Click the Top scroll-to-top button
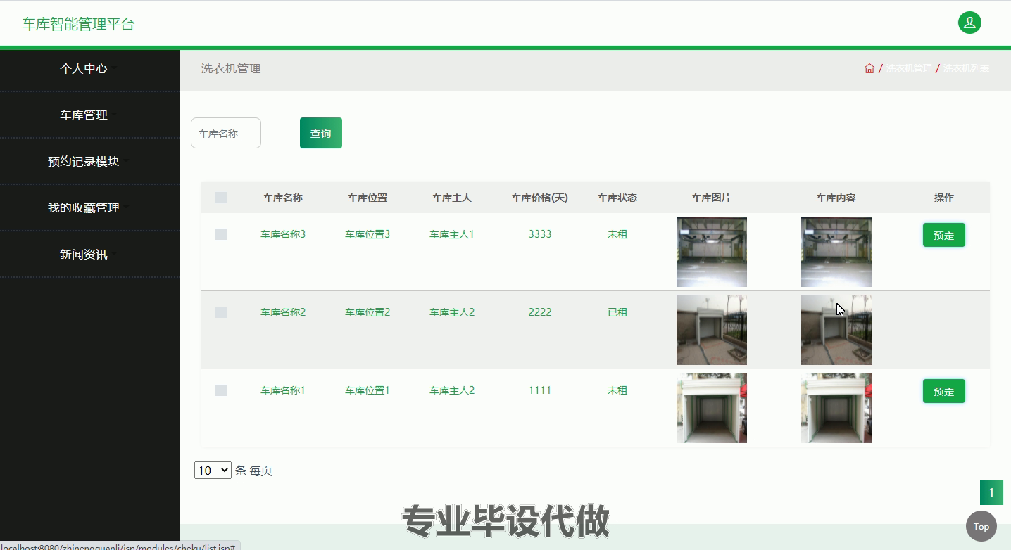The height and width of the screenshot is (550, 1011). point(981,526)
